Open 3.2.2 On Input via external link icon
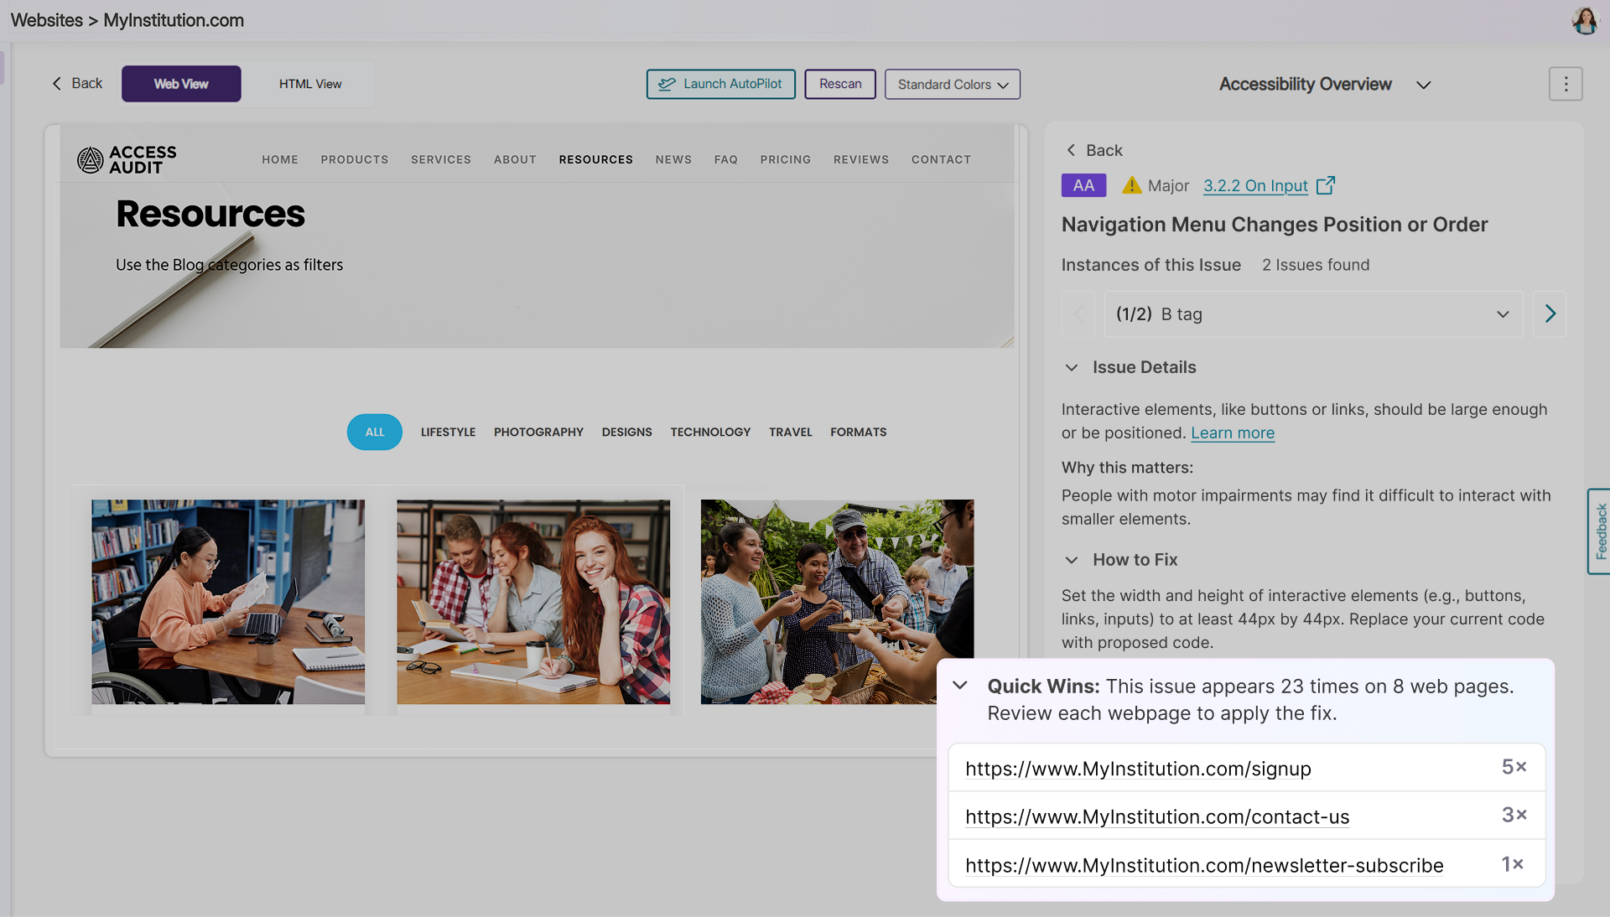 1326,185
